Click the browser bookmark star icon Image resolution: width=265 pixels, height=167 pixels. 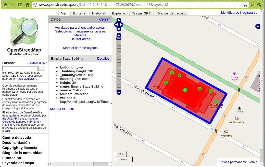[x=245, y=5]
